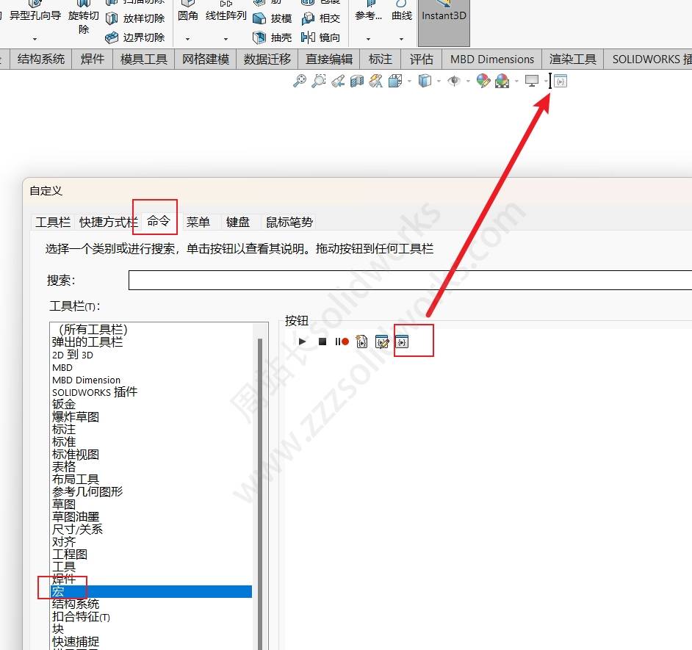Screen dimensions: 692x650
Task: Click the Edit Macro pencil icon
Action: point(381,342)
